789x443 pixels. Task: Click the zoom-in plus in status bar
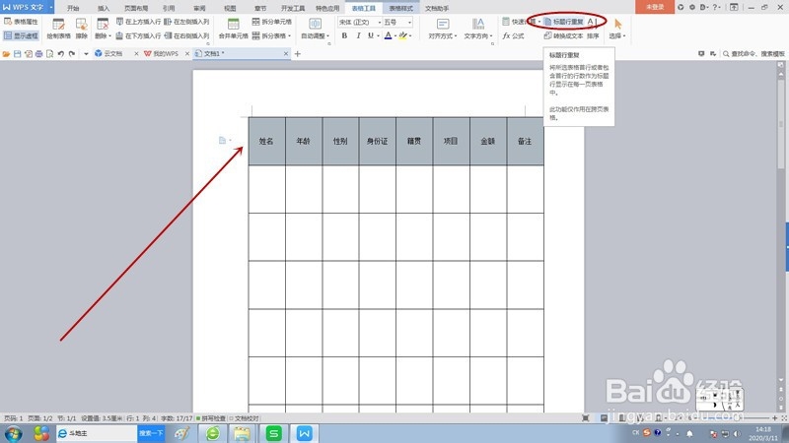775,417
